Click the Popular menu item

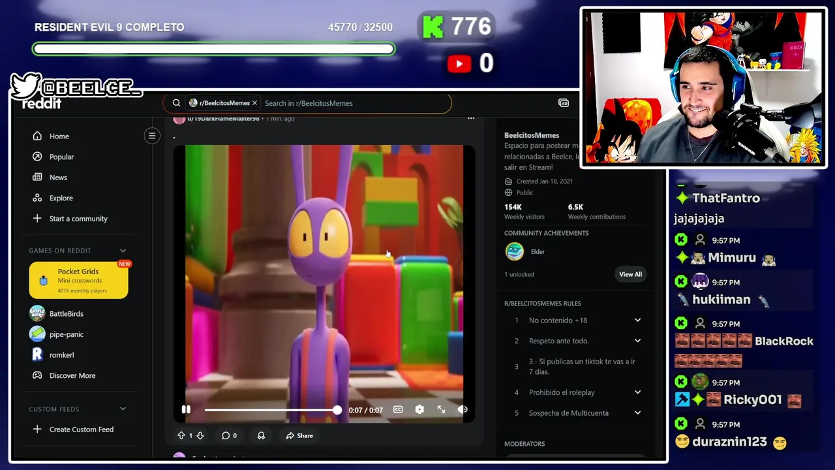(62, 157)
